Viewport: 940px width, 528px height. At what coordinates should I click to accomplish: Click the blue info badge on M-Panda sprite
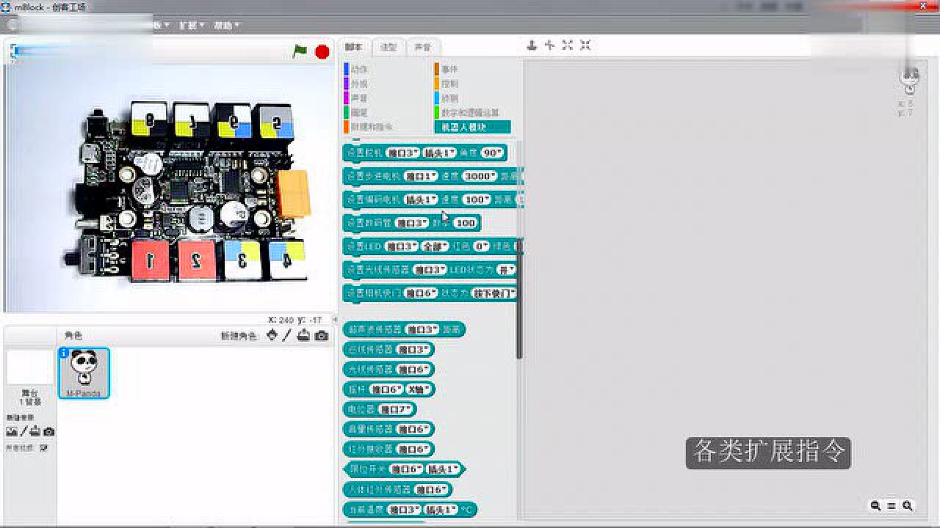pyautogui.click(x=64, y=353)
